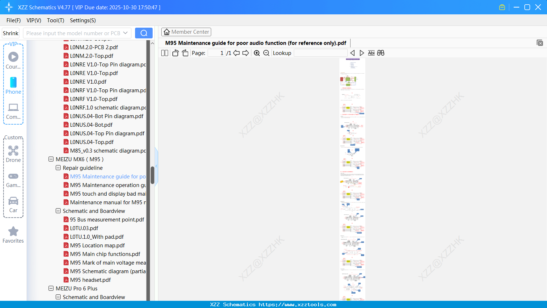Go to next page arrow
The width and height of the screenshot is (547, 308).
click(x=246, y=53)
